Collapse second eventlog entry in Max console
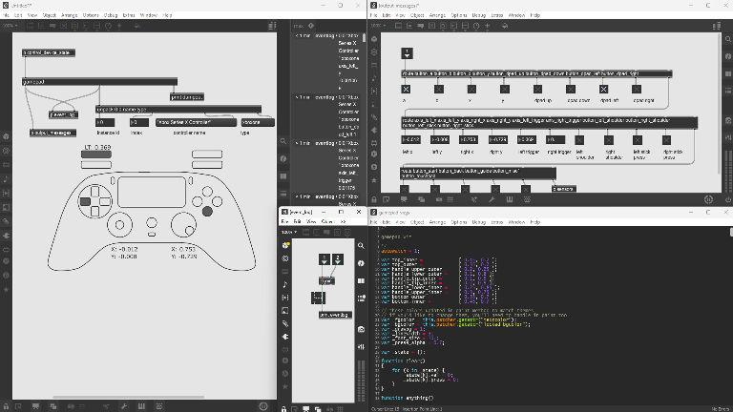 click(297, 97)
